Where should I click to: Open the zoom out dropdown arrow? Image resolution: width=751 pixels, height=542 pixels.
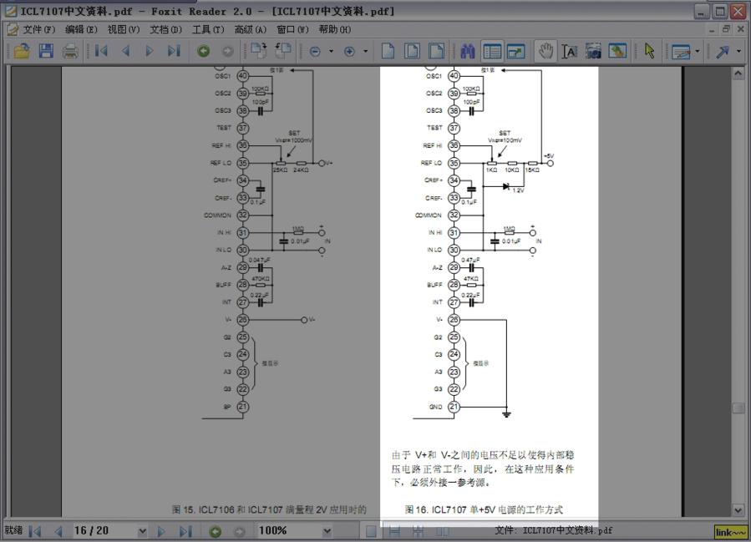point(331,51)
